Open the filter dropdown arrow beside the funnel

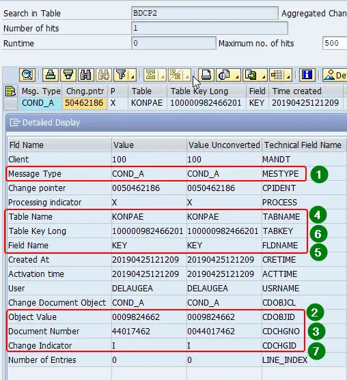click(x=133, y=75)
